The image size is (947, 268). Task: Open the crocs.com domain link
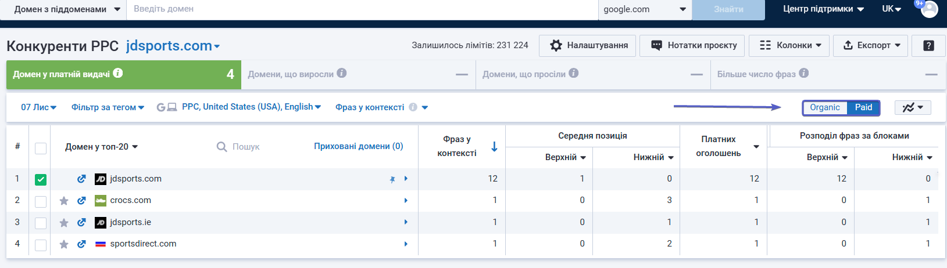click(131, 200)
